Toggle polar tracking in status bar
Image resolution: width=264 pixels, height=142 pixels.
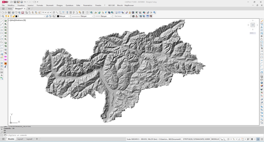[228, 139]
